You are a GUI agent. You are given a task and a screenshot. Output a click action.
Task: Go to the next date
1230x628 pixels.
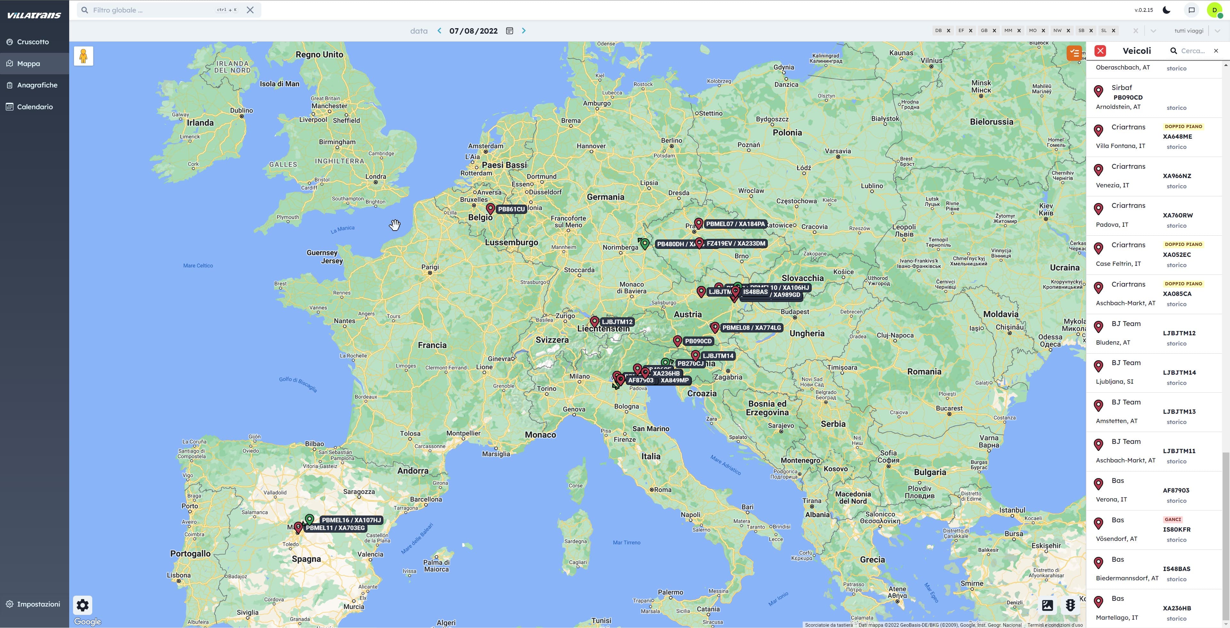point(524,30)
